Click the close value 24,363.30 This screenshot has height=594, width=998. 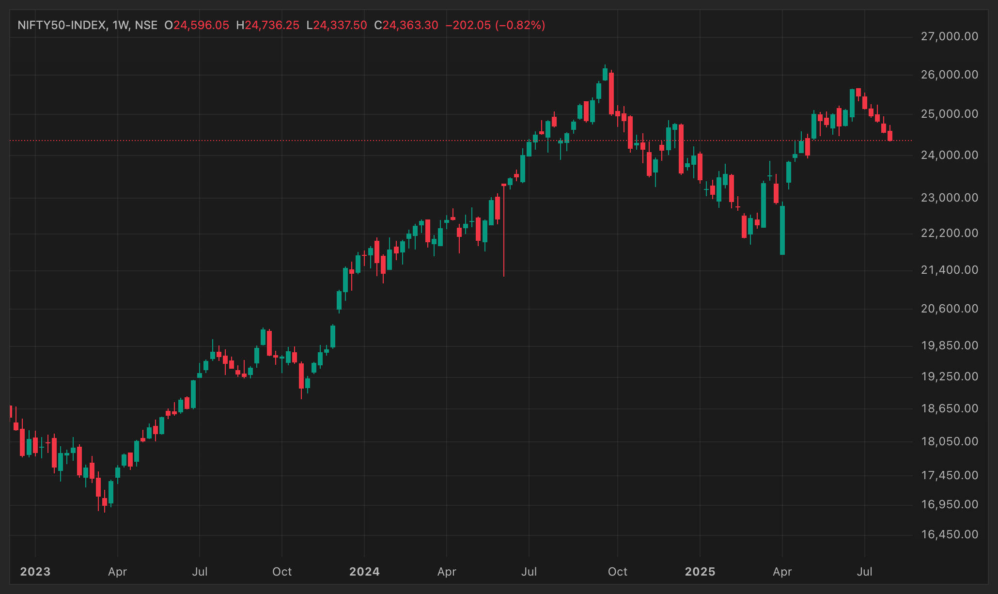tap(410, 25)
